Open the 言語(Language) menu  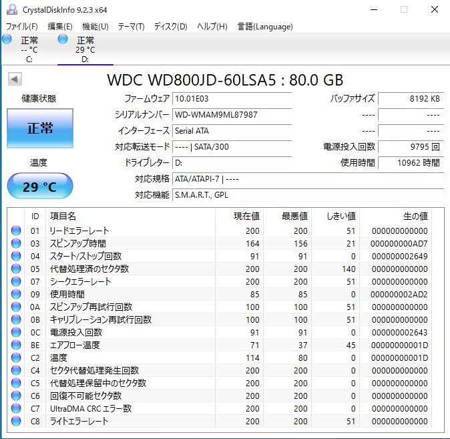265,27
